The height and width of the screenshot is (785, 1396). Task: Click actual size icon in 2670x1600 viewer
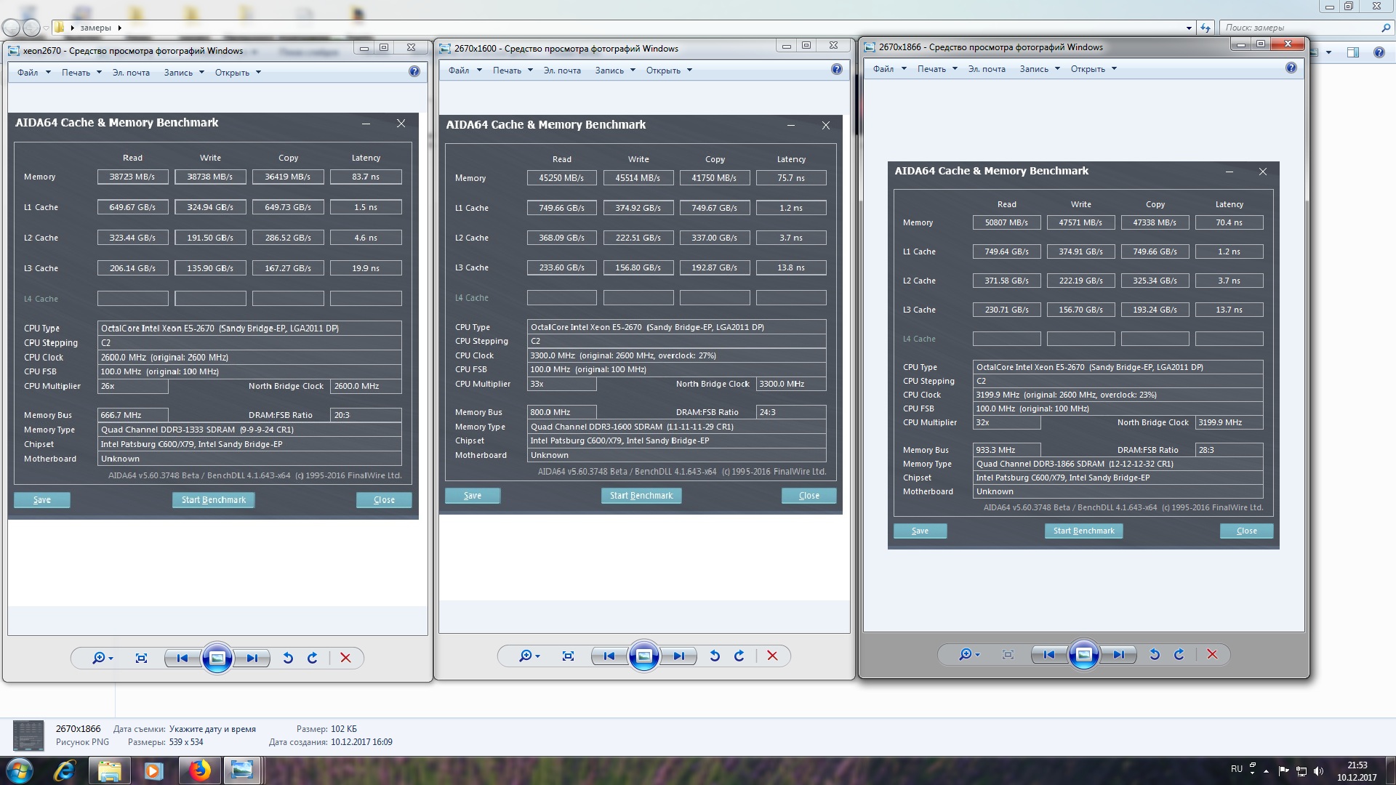(x=568, y=656)
